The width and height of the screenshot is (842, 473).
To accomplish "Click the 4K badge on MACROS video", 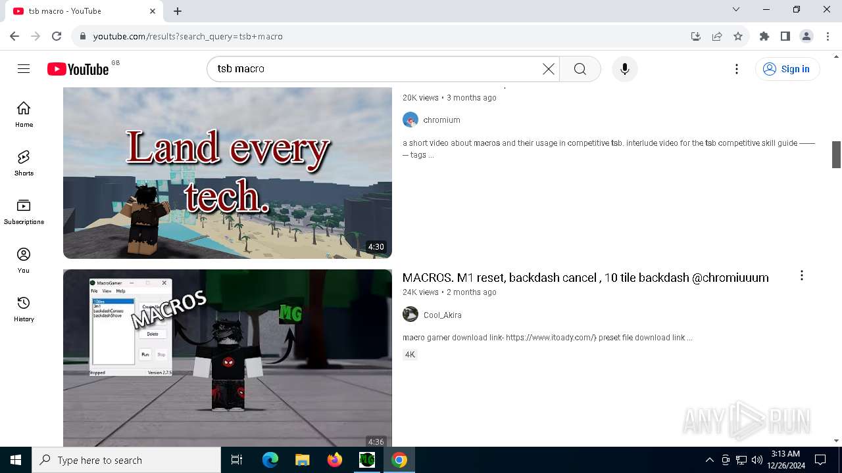I will click(410, 355).
